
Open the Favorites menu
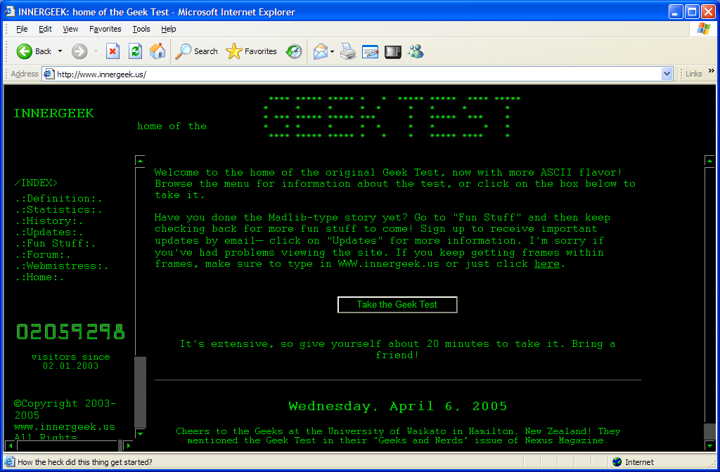click(105, 29)
